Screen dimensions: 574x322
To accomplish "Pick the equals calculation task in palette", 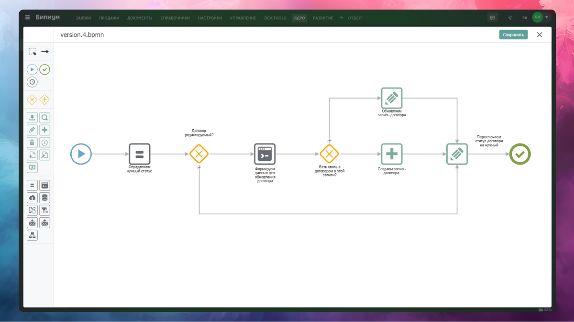I will [x=32, y=185].
